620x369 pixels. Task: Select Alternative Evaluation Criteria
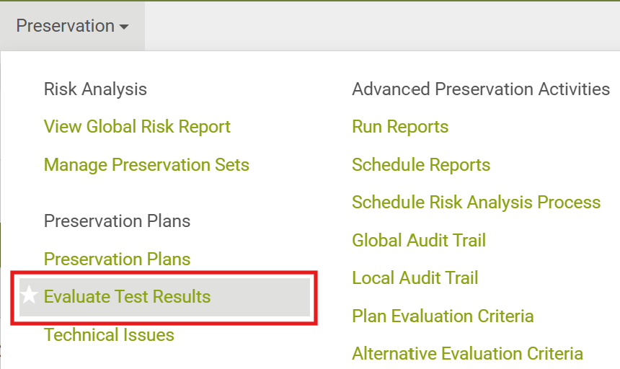click(467, 353)
